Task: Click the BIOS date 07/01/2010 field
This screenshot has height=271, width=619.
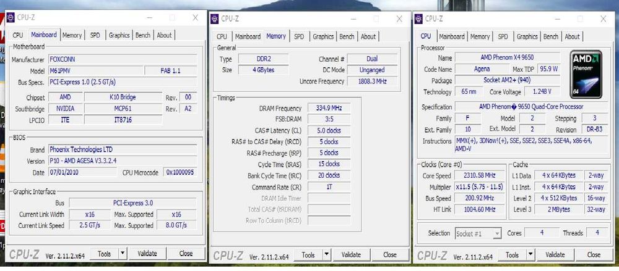Action: coord(82,172)
